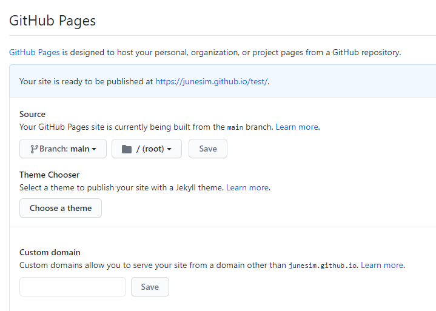
Task: Click the Custom domain section heading
Action: pyautogui.click(x=50, y=252)
